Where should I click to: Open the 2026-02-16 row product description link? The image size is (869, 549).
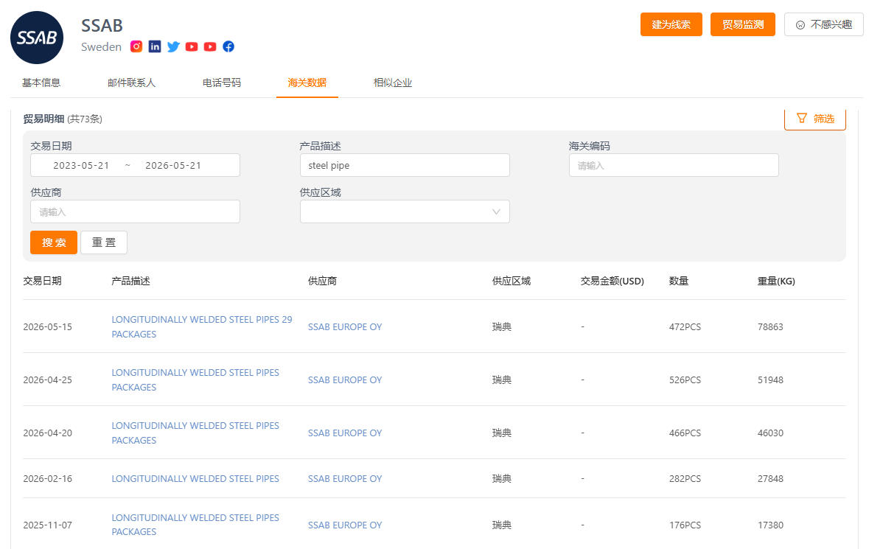[x=195, y=479]
